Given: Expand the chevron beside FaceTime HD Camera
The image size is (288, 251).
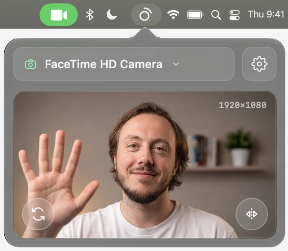Looking at the screenshot, I should pyautogui.click(x=176, y=64).
